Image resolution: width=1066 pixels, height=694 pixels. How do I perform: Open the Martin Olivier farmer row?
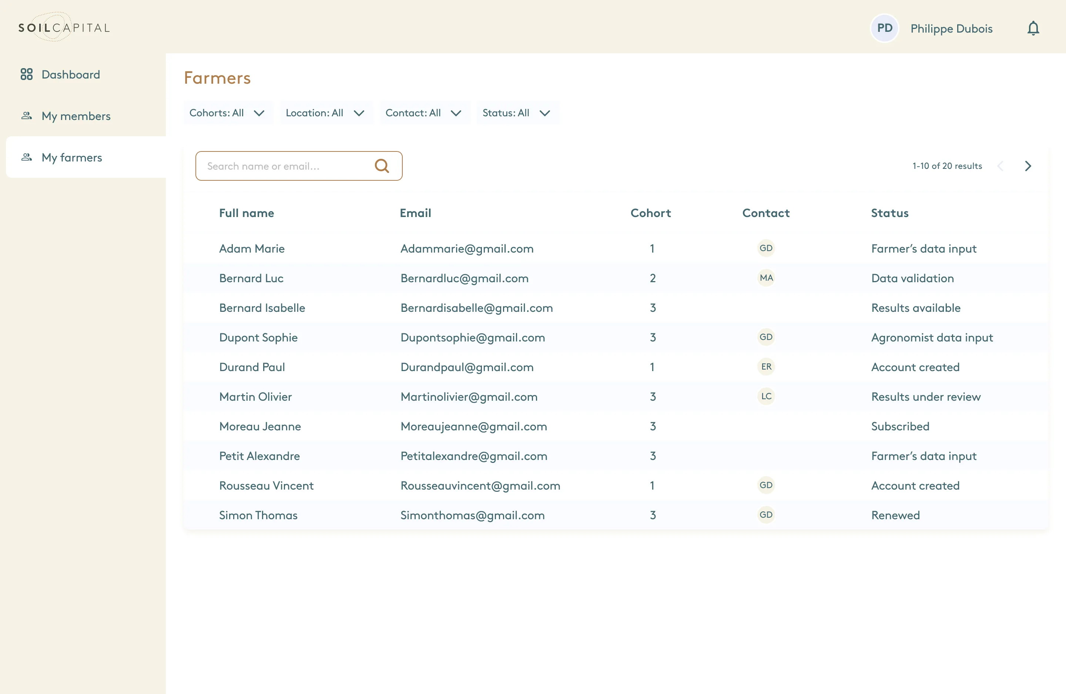[x=616, y=397]
